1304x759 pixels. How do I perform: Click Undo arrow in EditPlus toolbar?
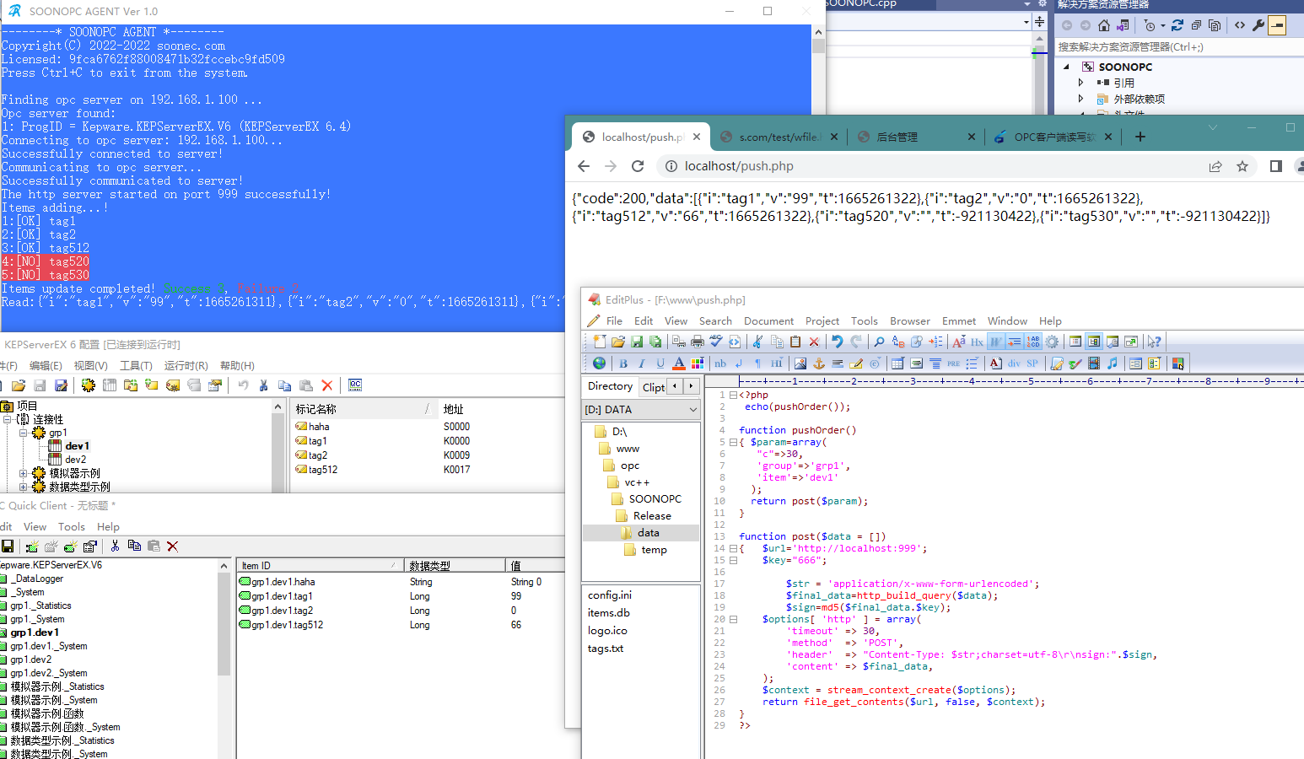pyautogui.click(x=837, y=342)
